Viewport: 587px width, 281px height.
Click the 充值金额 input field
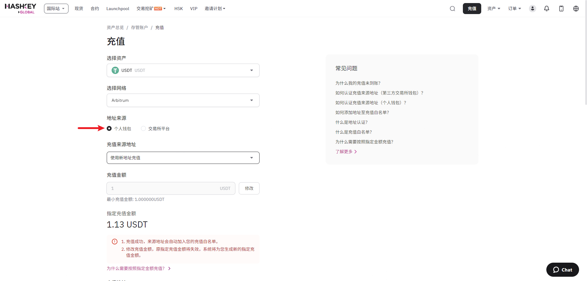click(x=171, y=188)
